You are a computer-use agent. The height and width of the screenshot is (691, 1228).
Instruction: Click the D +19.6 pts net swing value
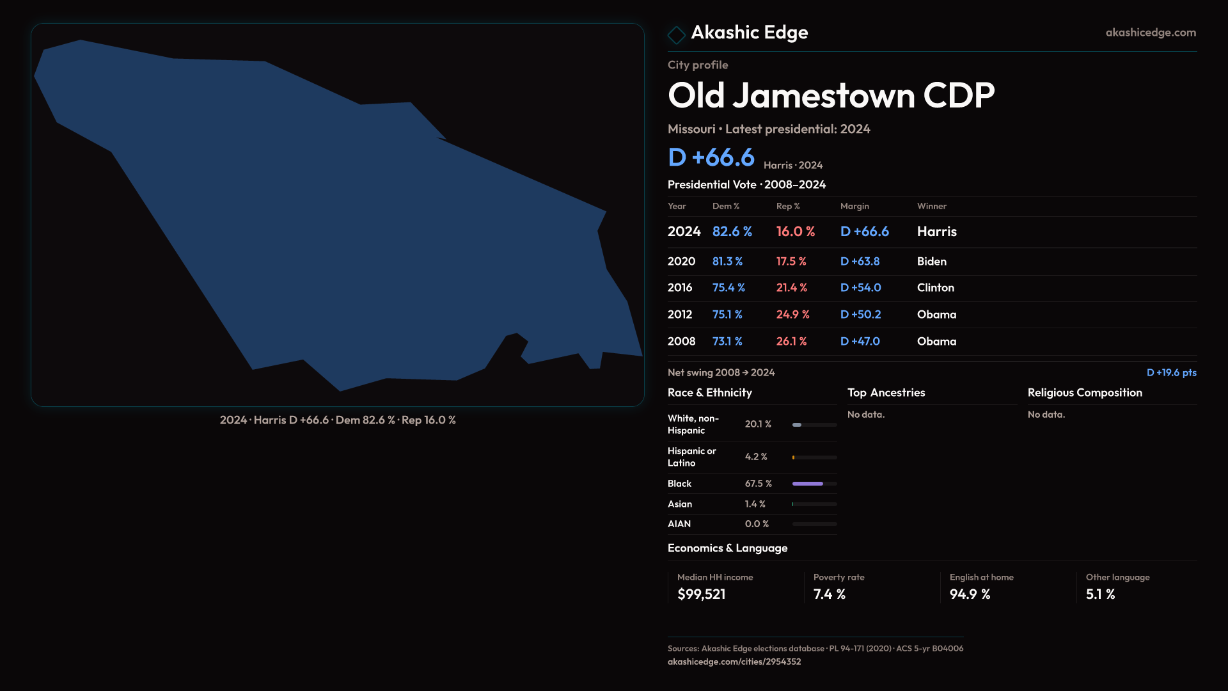(x=1170, y=372)
